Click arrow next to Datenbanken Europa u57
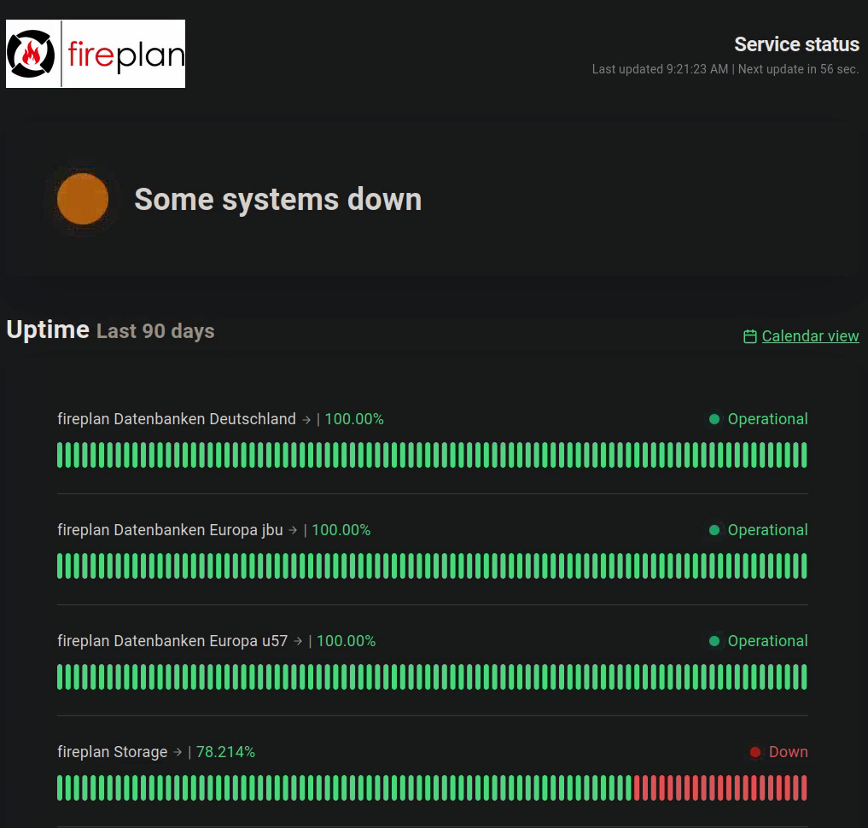 pos(298,641)
